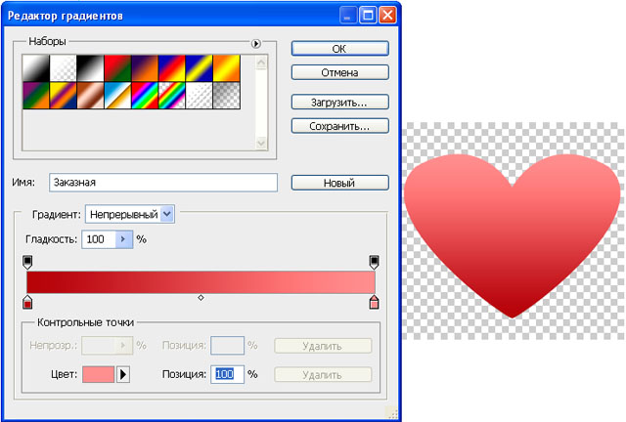Viewport: 626px width, 422px height.
Task: Click the Отмена button
Action: pyautogui.click(x=339, y=72)
